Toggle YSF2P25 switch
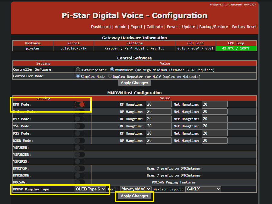The height and width of the screenshot is (204, 272). click(x=80, y=161)
